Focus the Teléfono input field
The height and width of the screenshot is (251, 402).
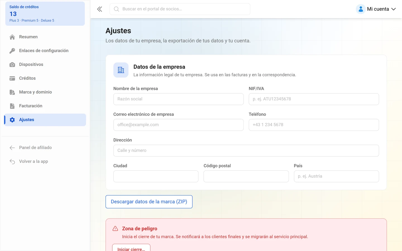(314, 125)
